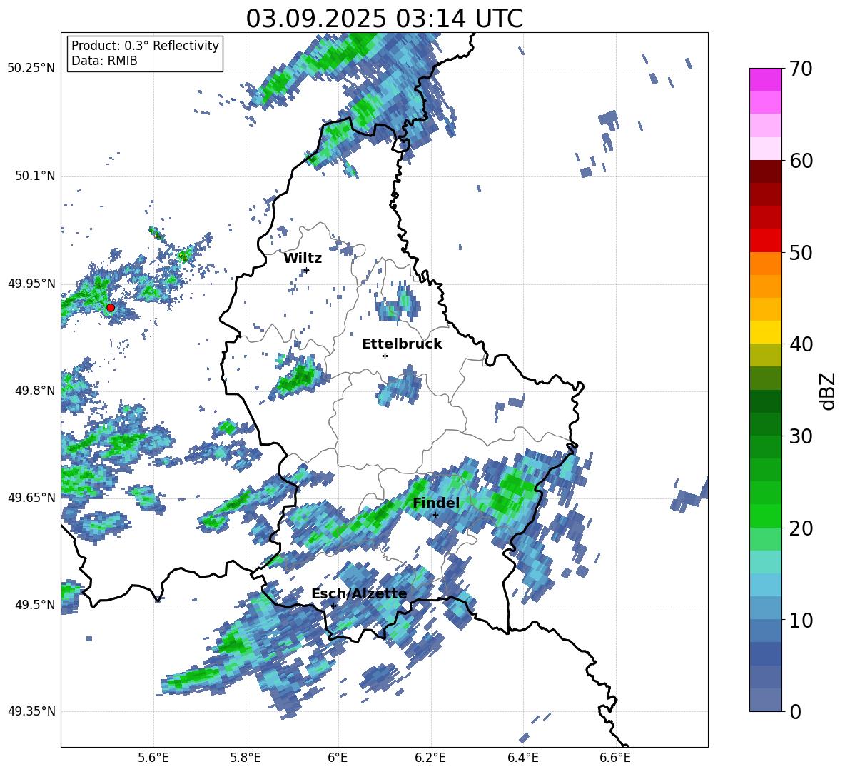
Task: Click the 6.4°E longitude label
Action: (x=522, y=758)
